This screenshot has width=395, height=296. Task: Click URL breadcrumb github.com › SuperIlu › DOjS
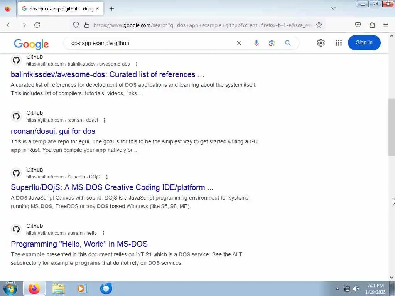(x=63, y=177)
